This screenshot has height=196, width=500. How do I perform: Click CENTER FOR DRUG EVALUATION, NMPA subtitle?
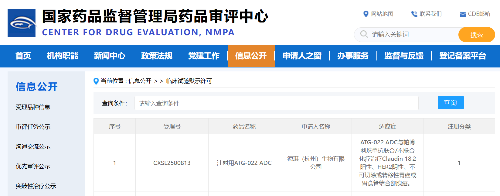(x=138, y=32)
